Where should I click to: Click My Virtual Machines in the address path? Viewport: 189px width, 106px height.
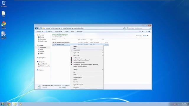tap(66, 28)
